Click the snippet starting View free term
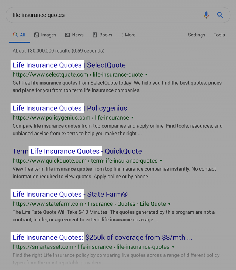Image resolution: width=236 pixels, height=270 pixels. tap(114, 173)
